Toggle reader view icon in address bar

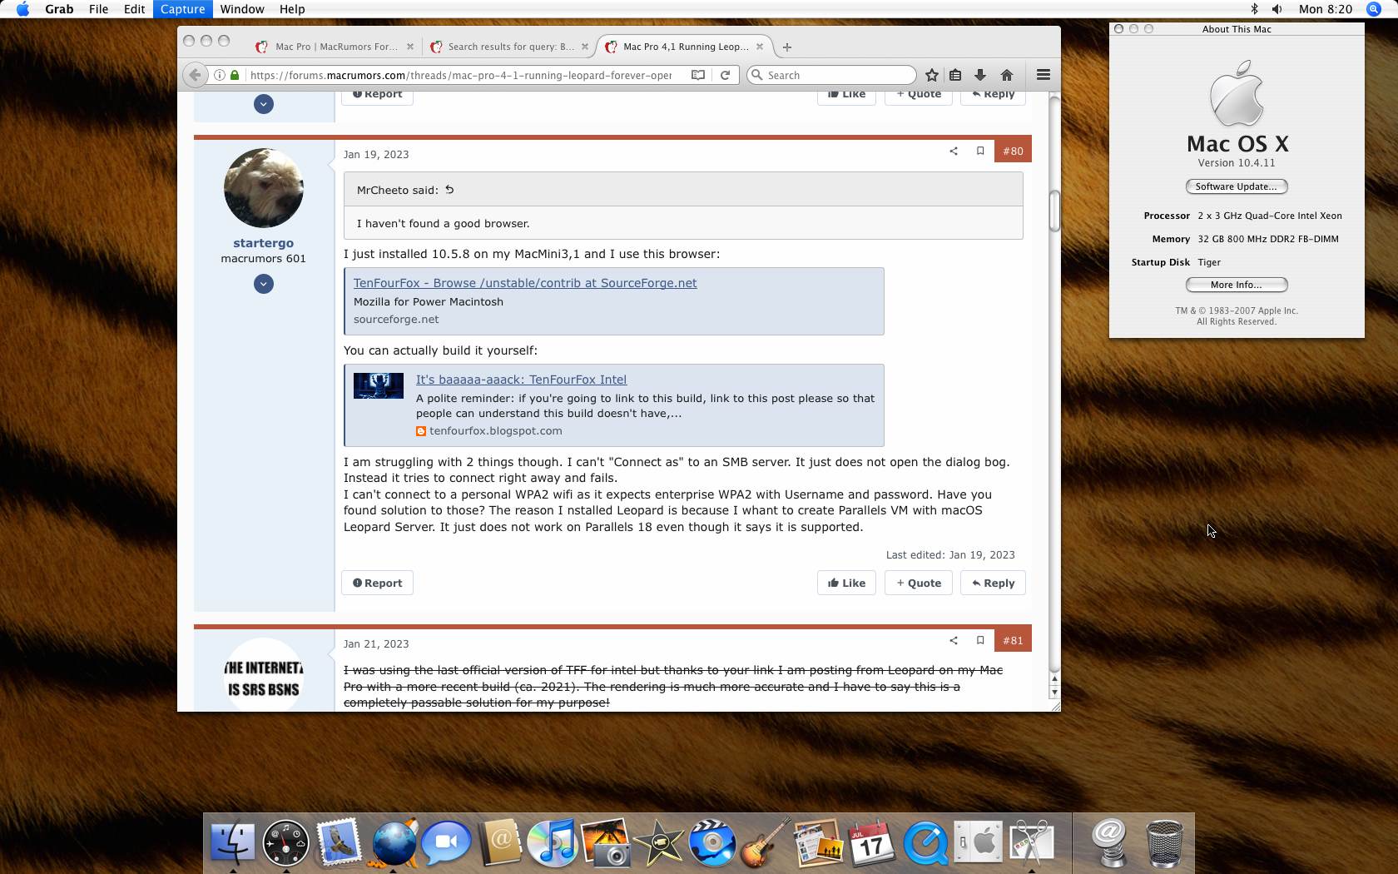tap(698, 75)
